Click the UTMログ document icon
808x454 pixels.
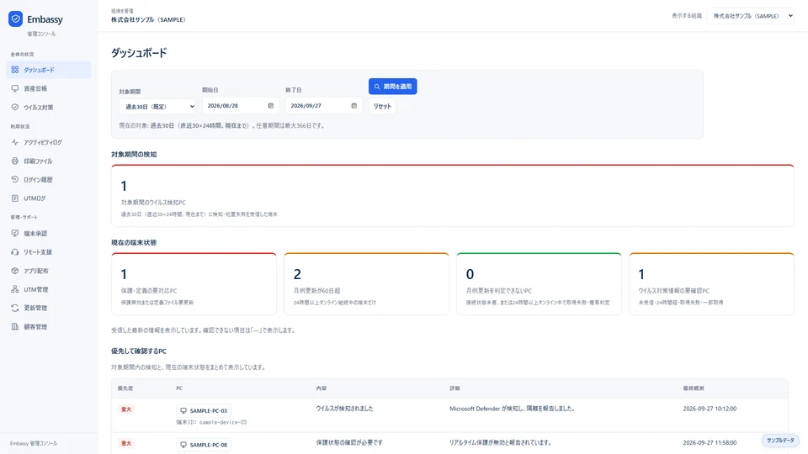15,198
